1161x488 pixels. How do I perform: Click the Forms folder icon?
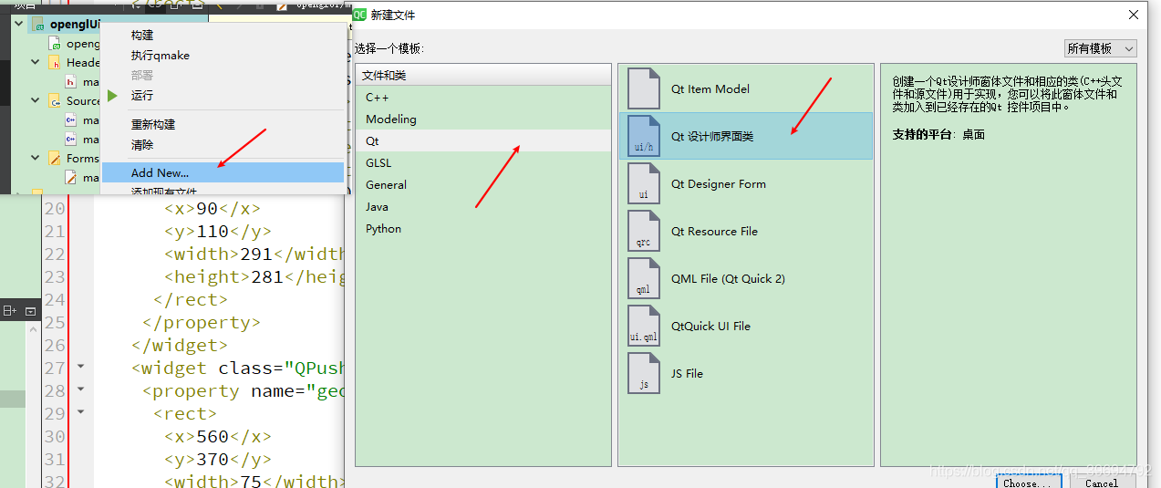(x=56, y=158)
